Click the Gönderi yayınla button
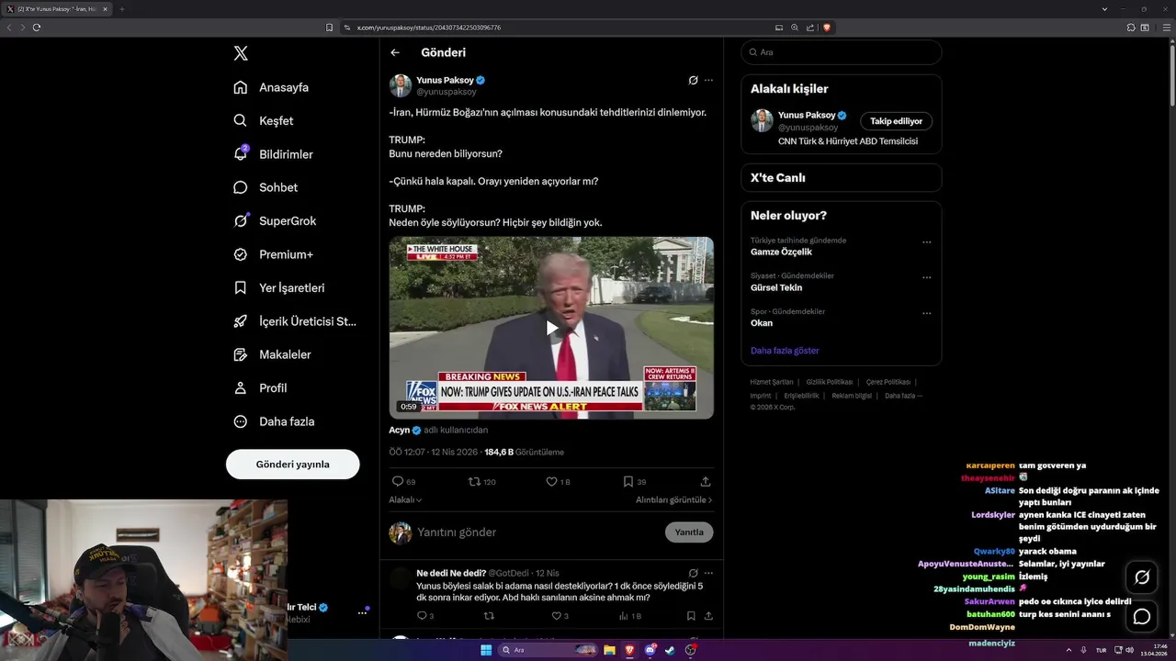This screenshot has height=661, width=1176. pyautogui.click(x=292, y=465)
